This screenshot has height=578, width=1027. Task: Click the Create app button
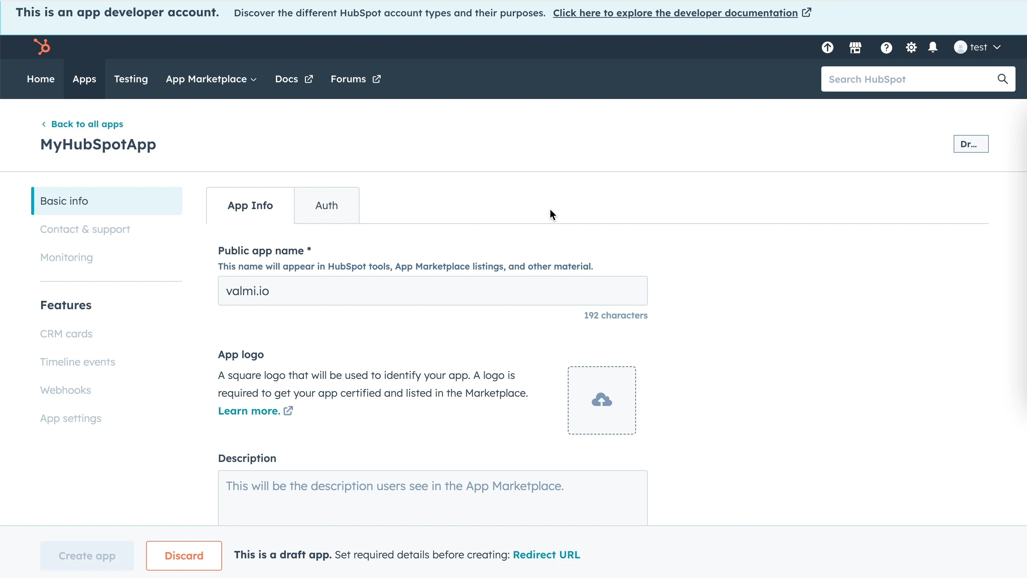point(87,555)
